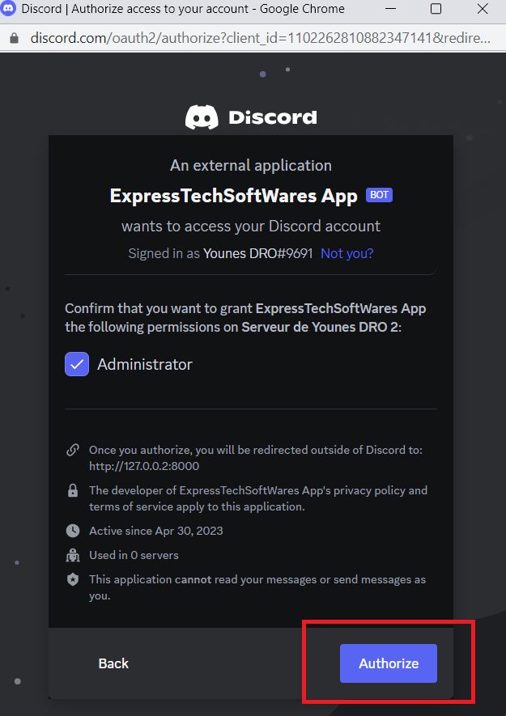
Task: Click the lock icon beside the privacy policy notice
Action: pyautogui.click(x=73, y=490)
